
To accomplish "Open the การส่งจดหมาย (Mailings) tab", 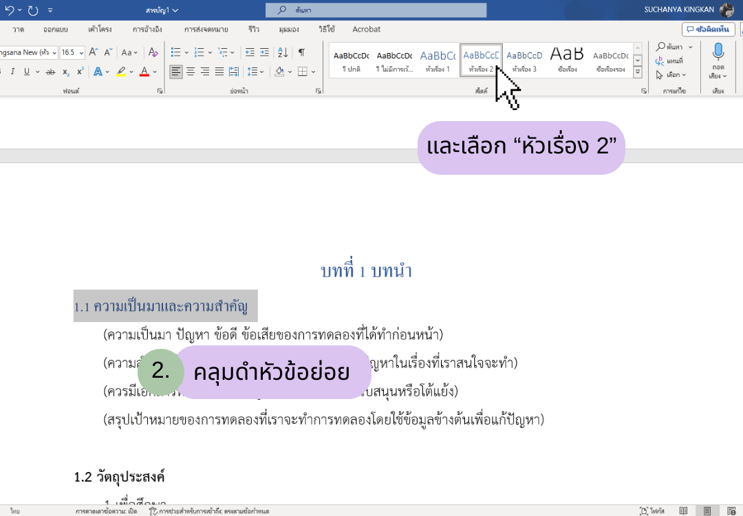I will coord(206,30).
